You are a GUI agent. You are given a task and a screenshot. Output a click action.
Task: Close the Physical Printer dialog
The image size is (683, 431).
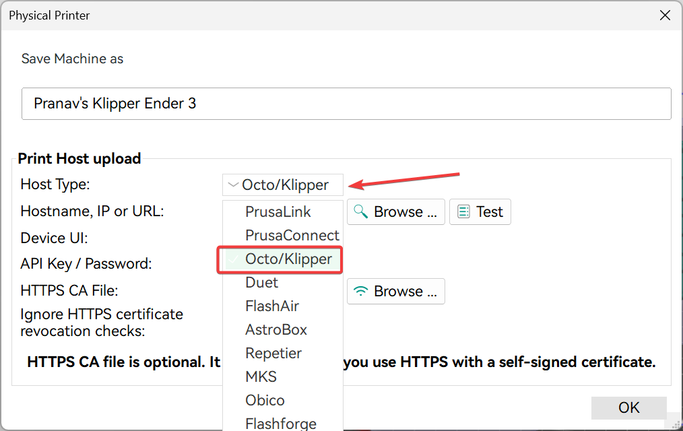click(x=665, y=15)
